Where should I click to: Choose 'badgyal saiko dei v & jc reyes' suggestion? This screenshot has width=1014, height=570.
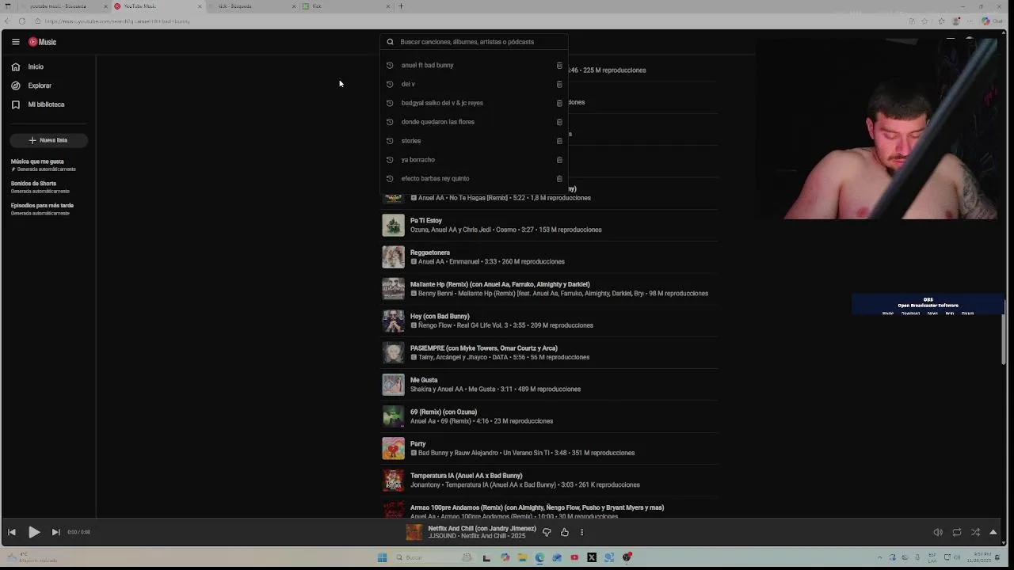442,103
